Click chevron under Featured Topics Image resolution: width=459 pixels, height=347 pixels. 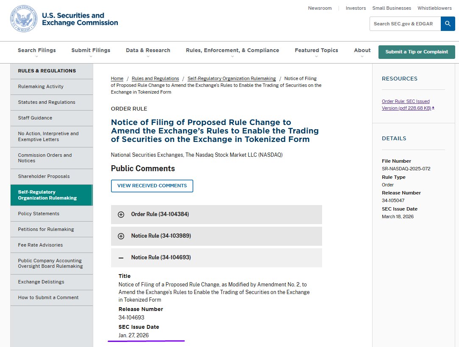(316, 56)
